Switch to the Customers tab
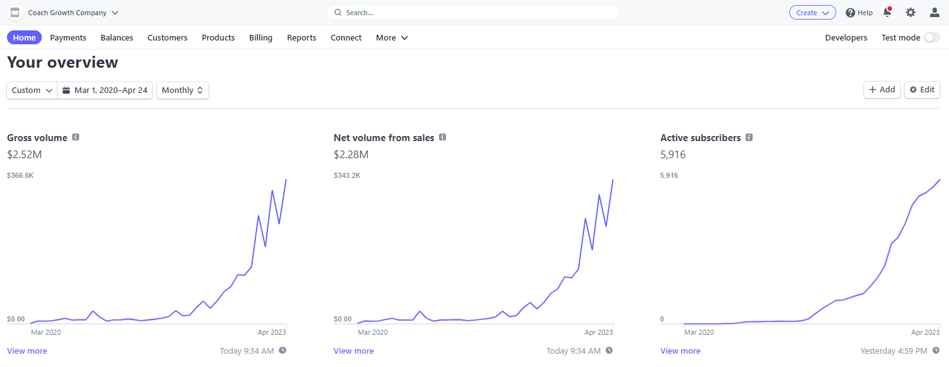Viewport: 949px width, 367px height. tap(167, 38)
